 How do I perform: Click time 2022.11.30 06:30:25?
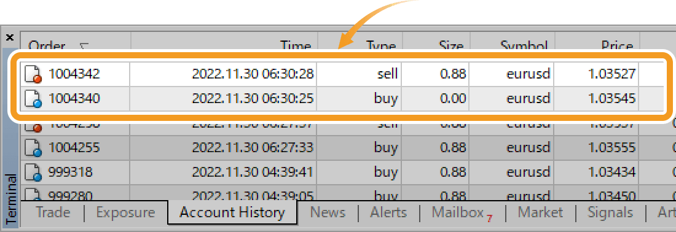tap(252, 99)
